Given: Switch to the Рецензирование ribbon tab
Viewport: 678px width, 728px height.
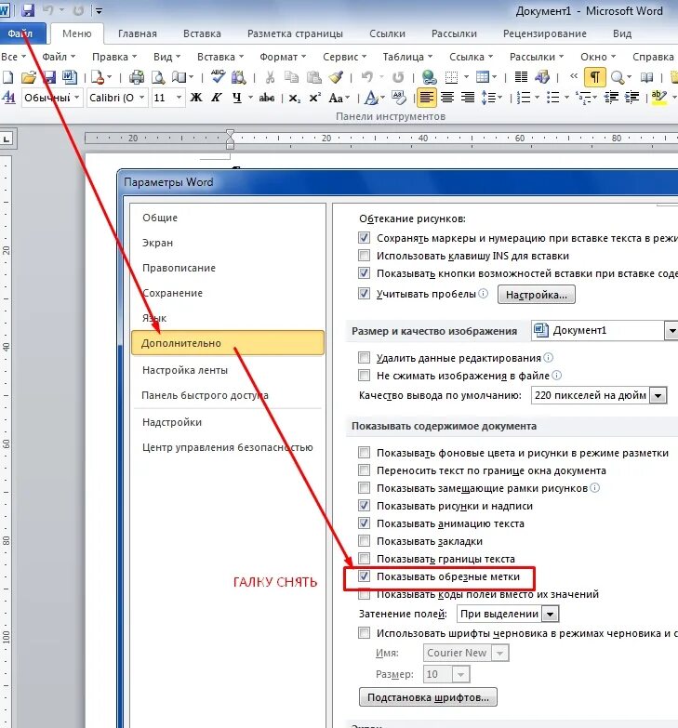Looking at the screenshot, I should click(x=544, y=33).
